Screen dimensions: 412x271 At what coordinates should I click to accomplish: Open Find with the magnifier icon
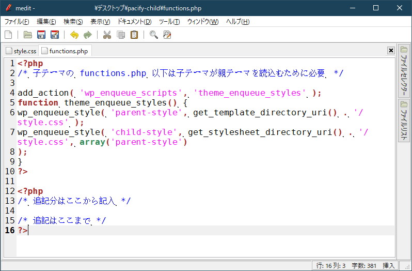pos(153,35)
